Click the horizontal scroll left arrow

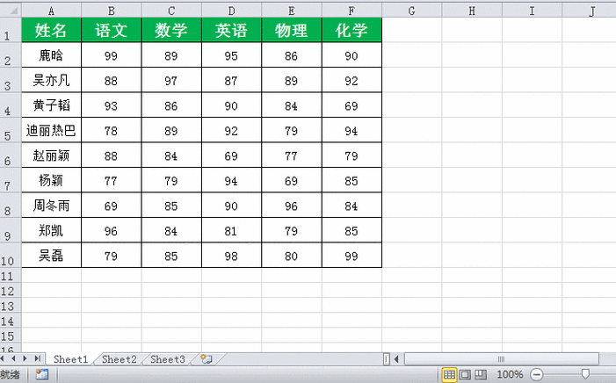tap(396, 359)
